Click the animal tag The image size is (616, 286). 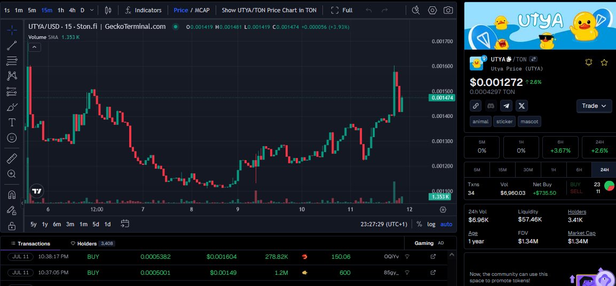point(480,122)
